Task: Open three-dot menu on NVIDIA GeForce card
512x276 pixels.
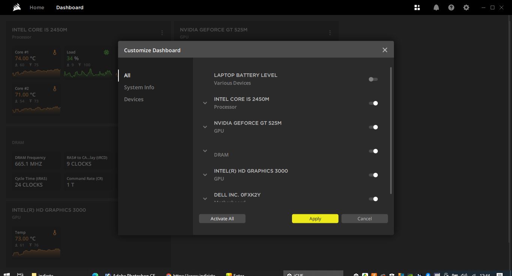Action: [x=330, y=33]
